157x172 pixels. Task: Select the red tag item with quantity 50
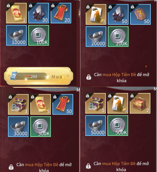coord(63,104)
